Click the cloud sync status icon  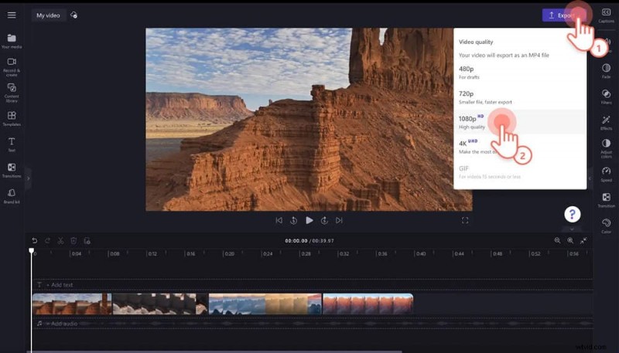[74, 15]
